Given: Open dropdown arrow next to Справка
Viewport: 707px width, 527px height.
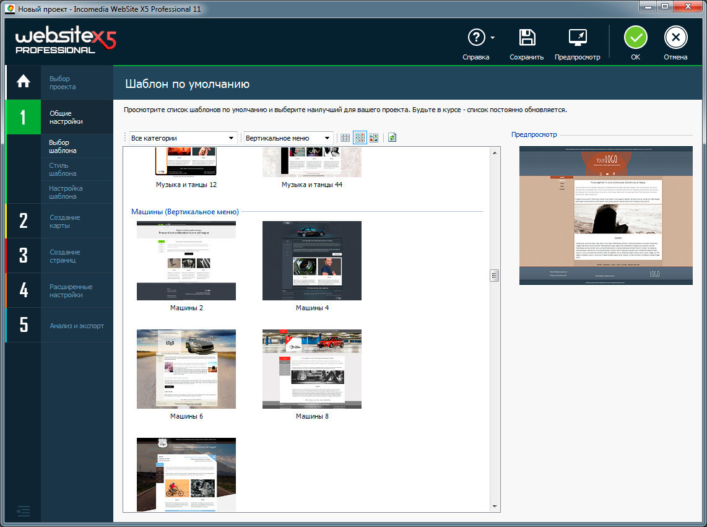Looking at the screenshot, I should [493, 38].
